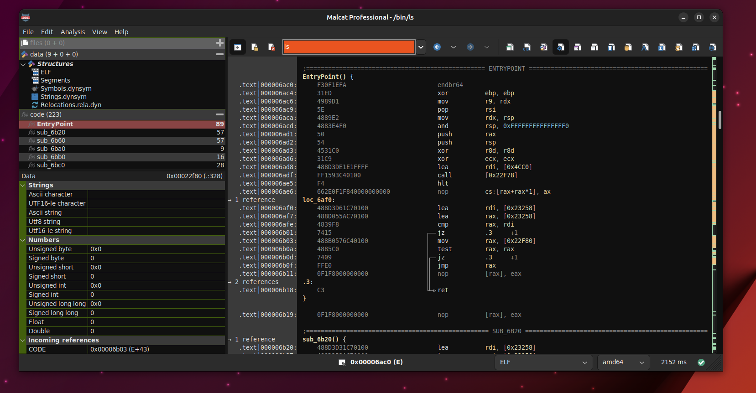The width and height of the screenshot is (756, 393).
Task: Select function sub_6ba0 in code list
Action: pyautogui.click(x=122, y=149)
